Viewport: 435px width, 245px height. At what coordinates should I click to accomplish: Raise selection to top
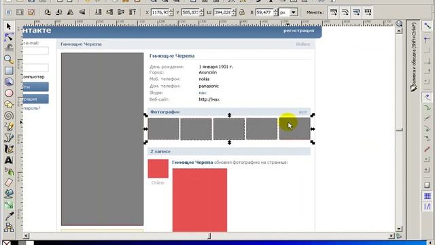click(133, 12)
